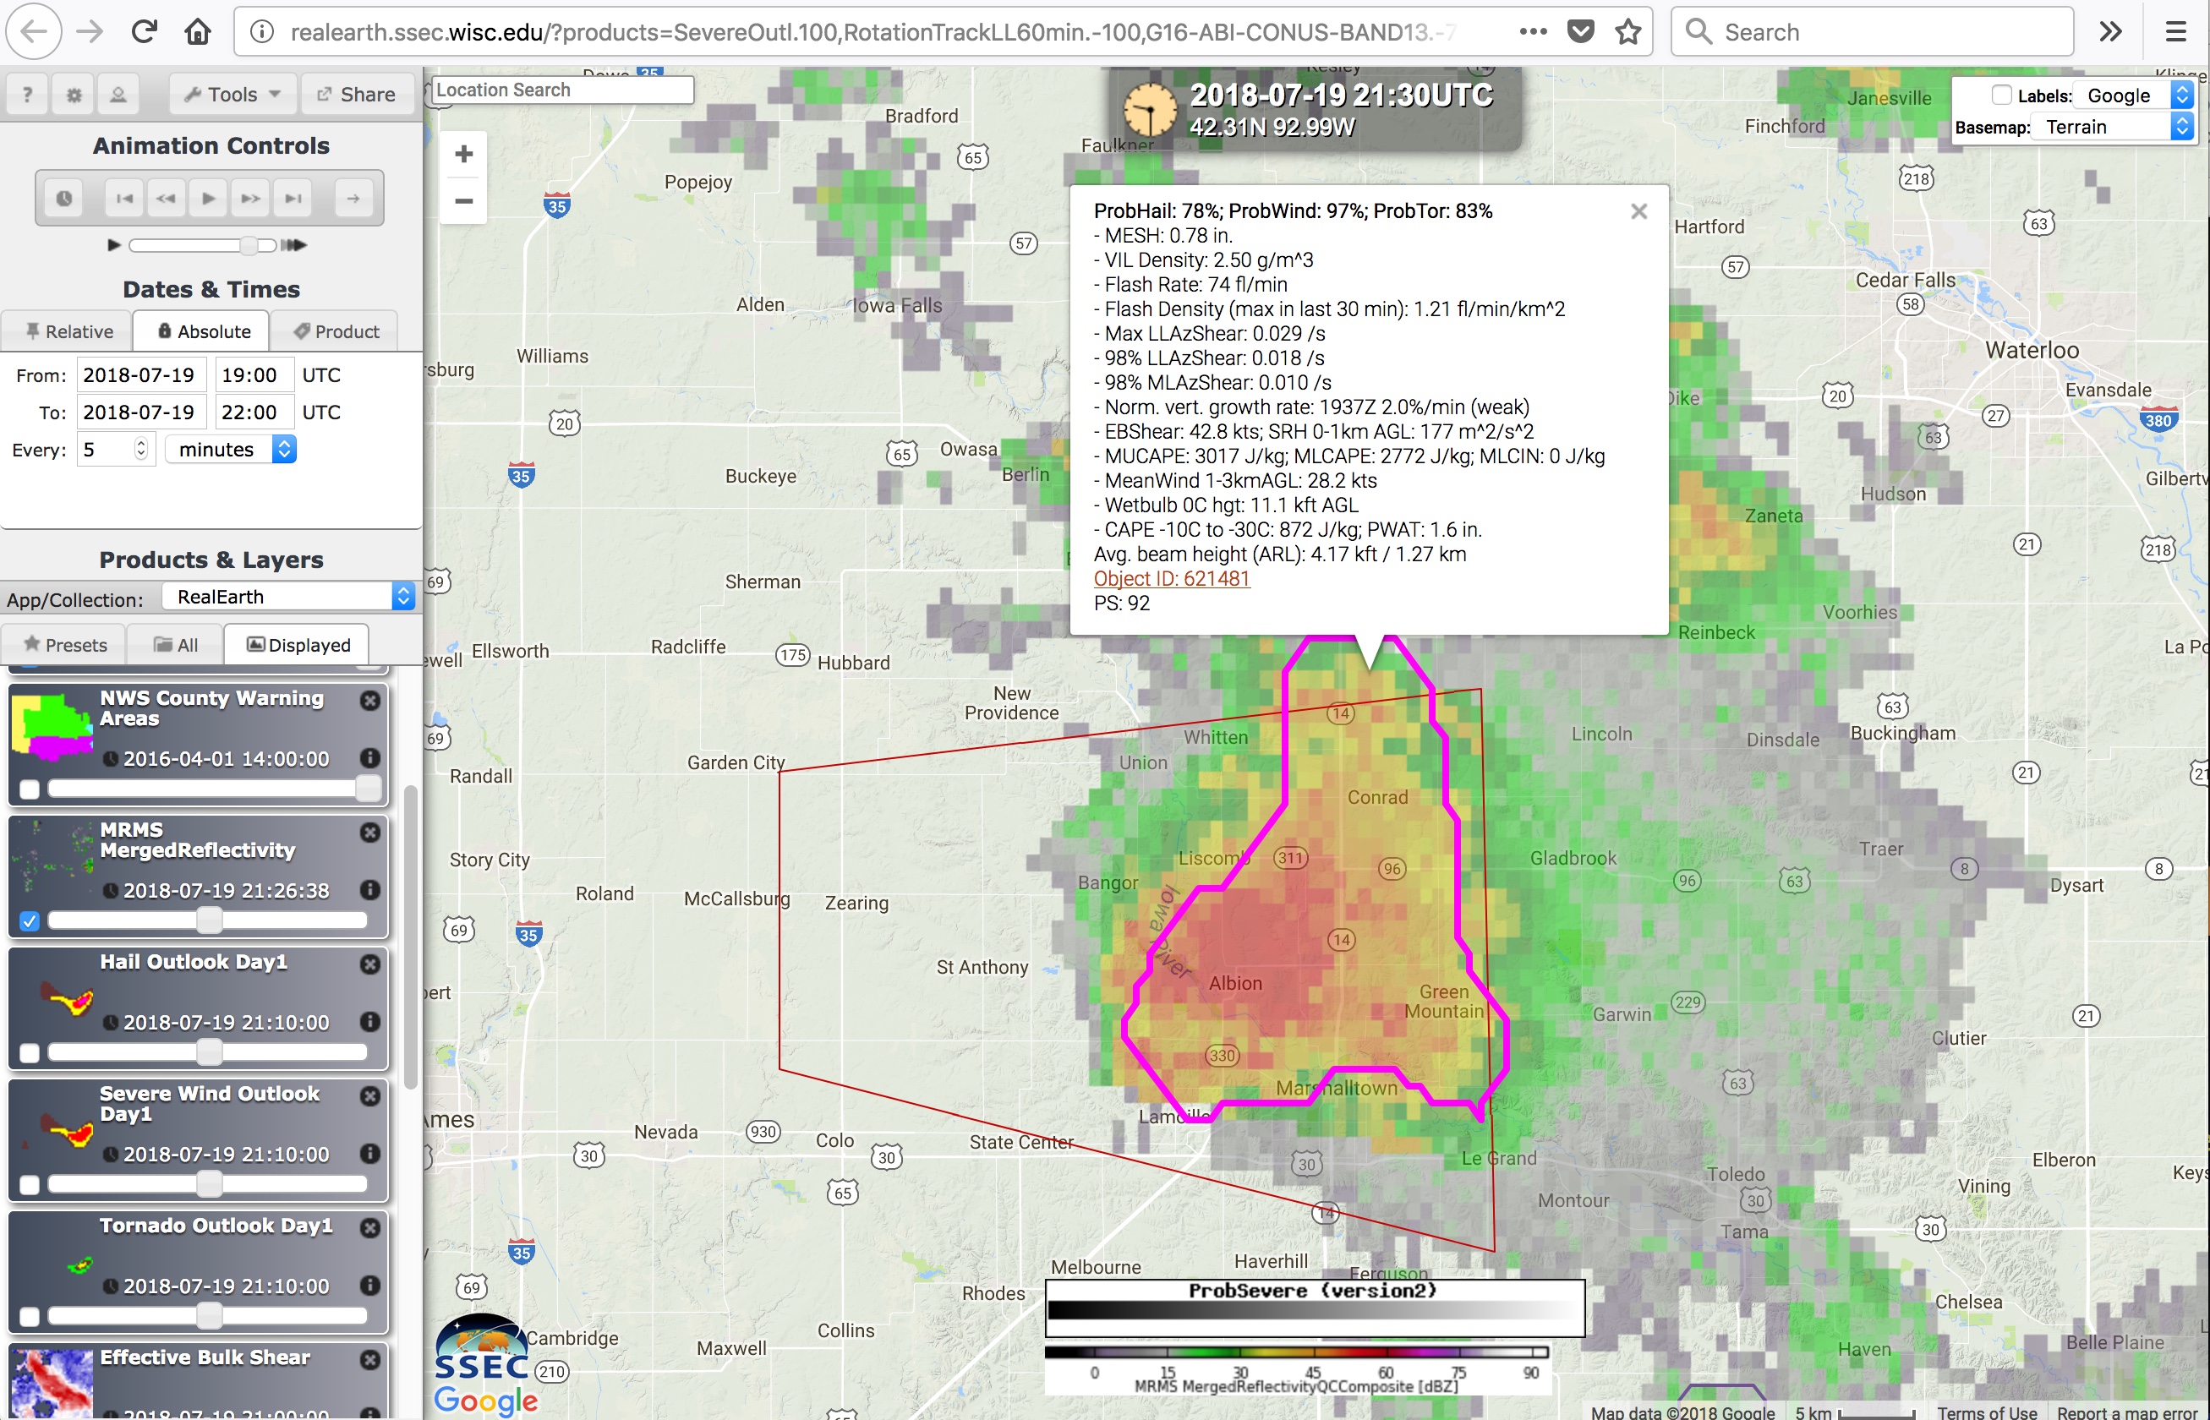
Task: Switch to the Relative time tab
Action: (68, 331)
